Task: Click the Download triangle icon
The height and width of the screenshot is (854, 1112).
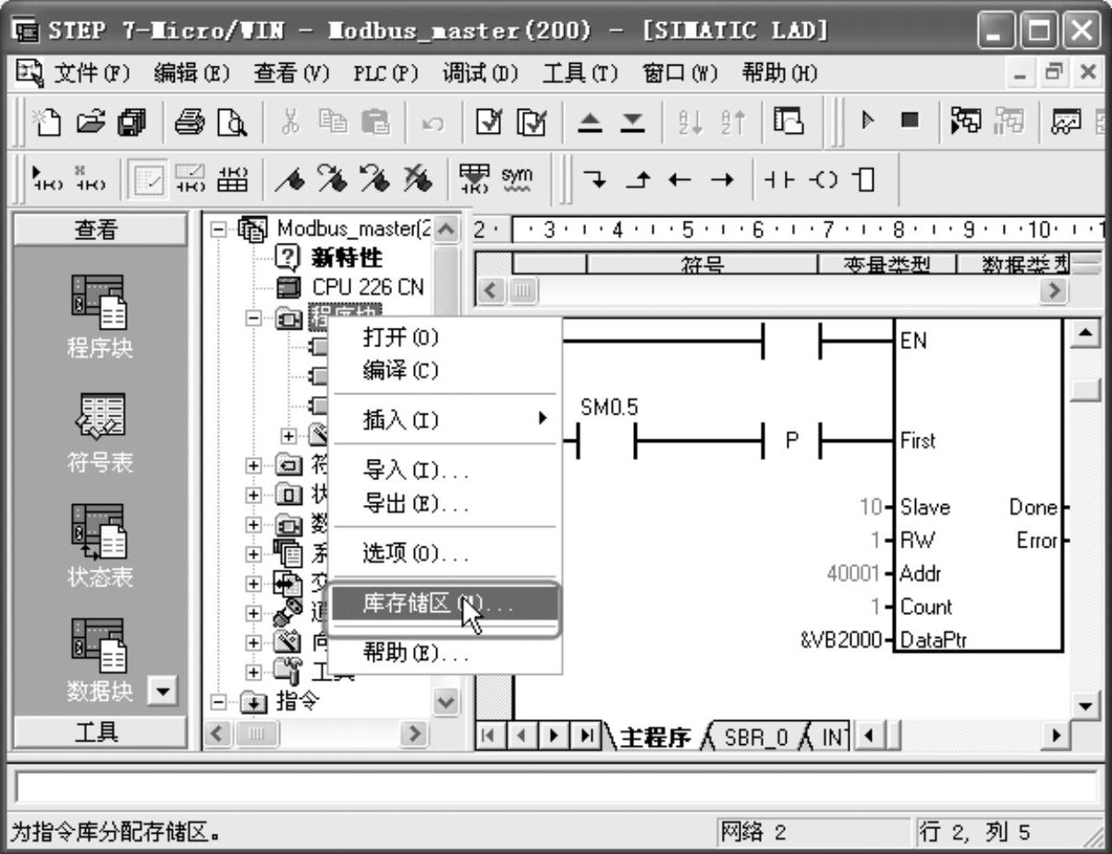Action: click(632, 122)
